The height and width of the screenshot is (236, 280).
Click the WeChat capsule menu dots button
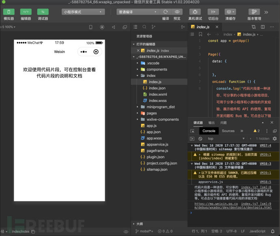pos(84,52)
